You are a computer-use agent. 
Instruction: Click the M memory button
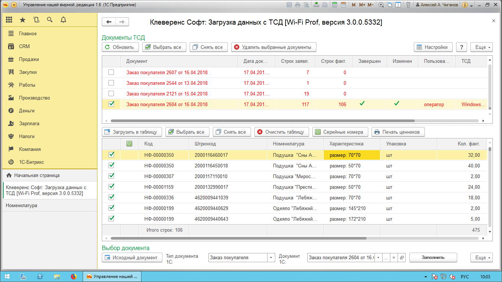pyautogui.click(x=354, y=5)
